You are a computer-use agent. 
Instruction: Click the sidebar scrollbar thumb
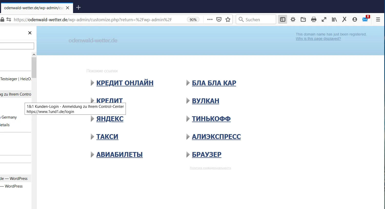point(34,67)
